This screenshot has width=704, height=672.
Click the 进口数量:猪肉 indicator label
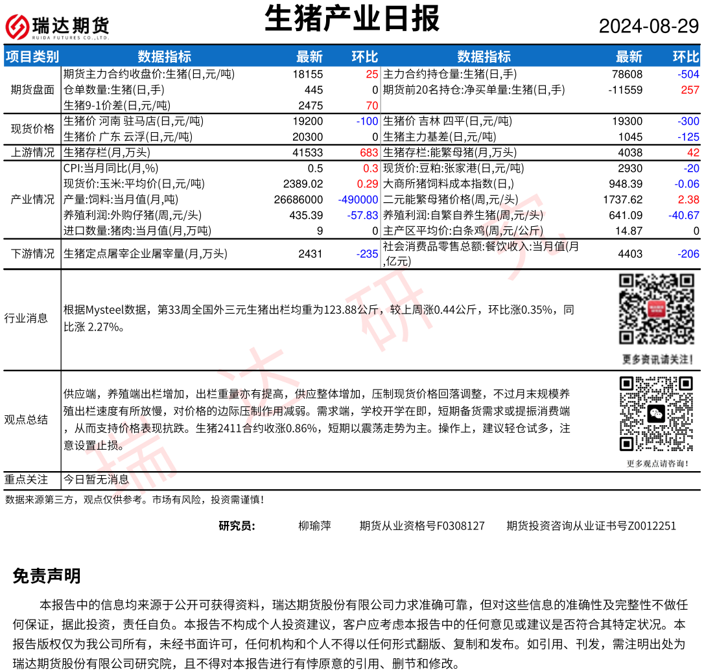137,231
